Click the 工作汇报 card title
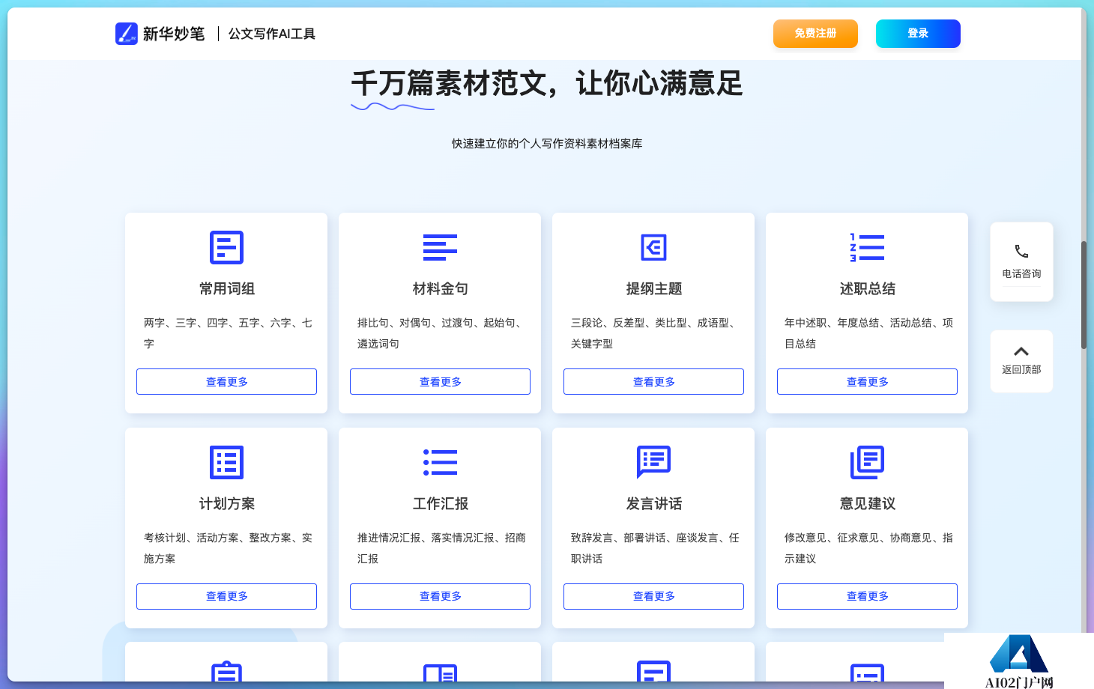Image resolution: width=1094 pixels, height=689 pixels. pos(440,504)
